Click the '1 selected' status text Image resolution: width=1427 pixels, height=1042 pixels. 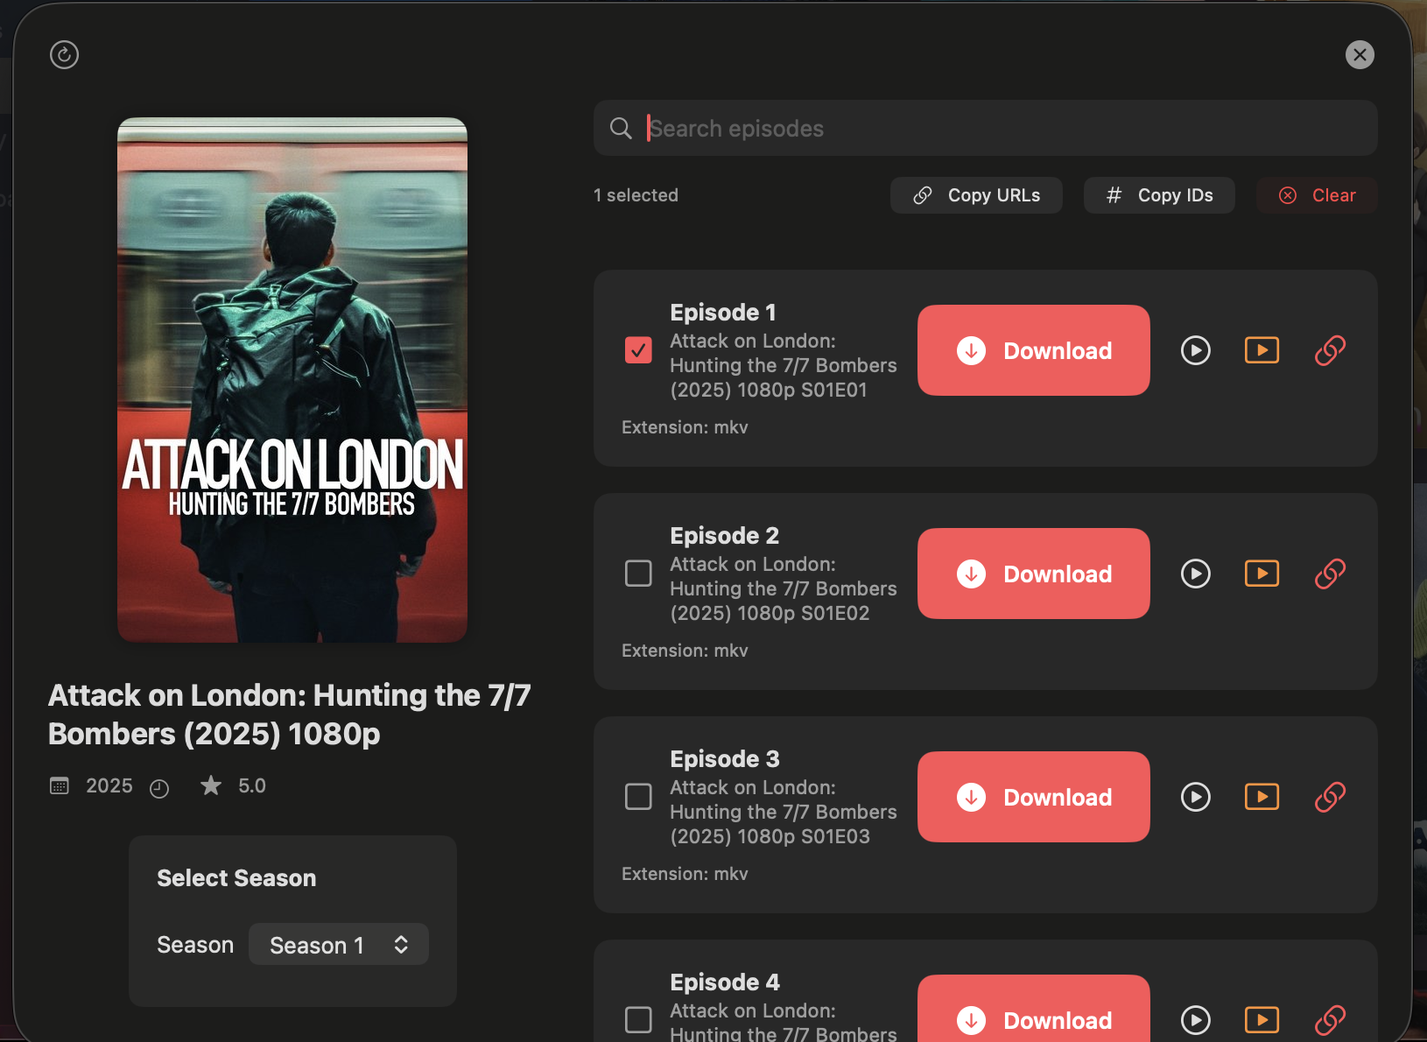tap(636, 195)
